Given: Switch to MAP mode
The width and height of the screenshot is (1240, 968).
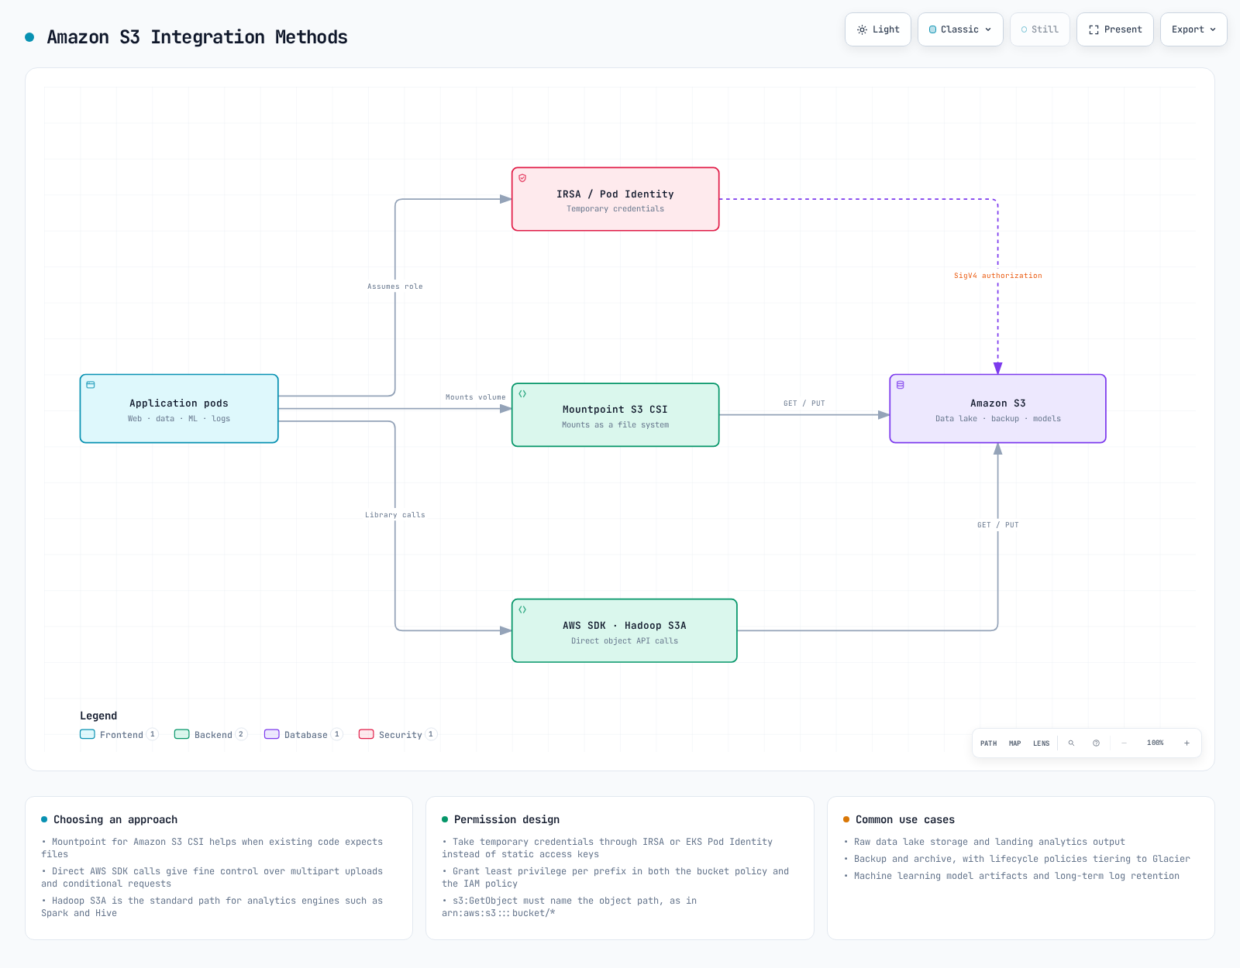Looking at the screenshot, I should [x=1015, y=743].
